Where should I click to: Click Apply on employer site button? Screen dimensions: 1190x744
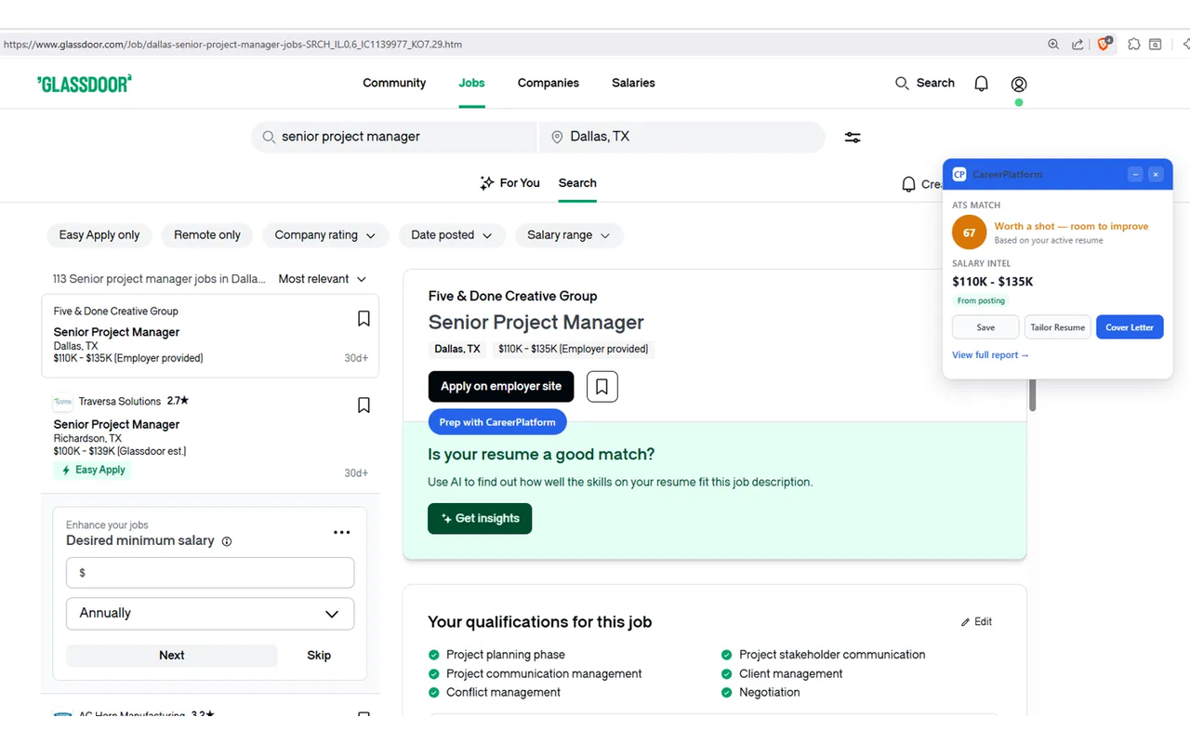tap(501, 387)
